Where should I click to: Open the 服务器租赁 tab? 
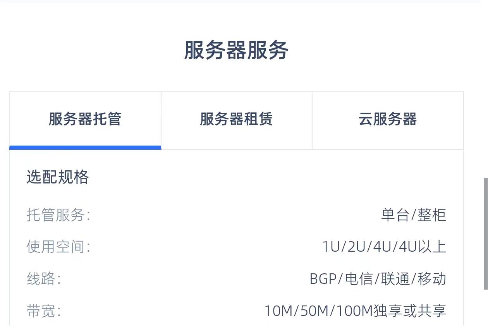[x=236, y=119]
